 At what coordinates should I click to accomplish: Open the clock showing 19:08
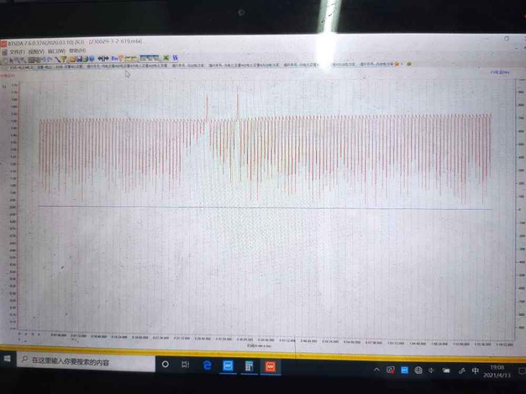click(497, 371)
